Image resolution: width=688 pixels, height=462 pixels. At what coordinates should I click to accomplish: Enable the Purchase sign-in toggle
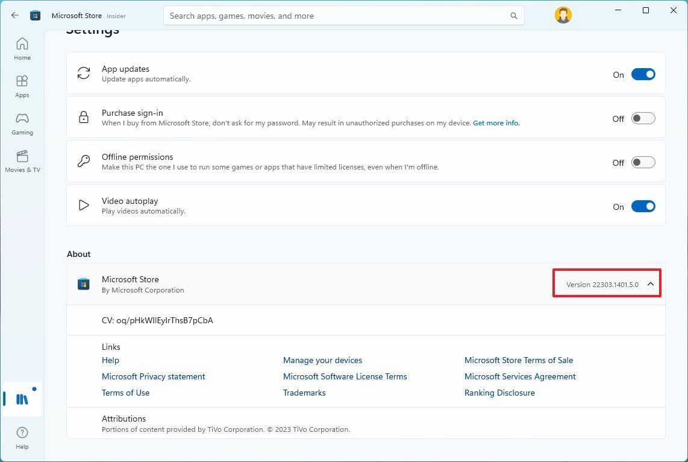click(x=643, y=119)
